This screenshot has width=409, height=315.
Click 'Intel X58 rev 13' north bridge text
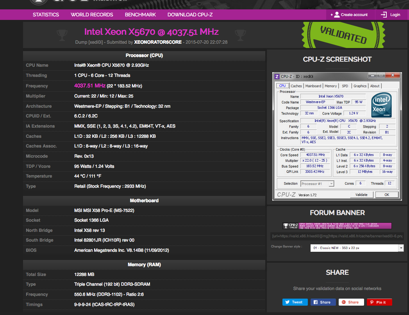pyautogui.click(x=89, y=230)
